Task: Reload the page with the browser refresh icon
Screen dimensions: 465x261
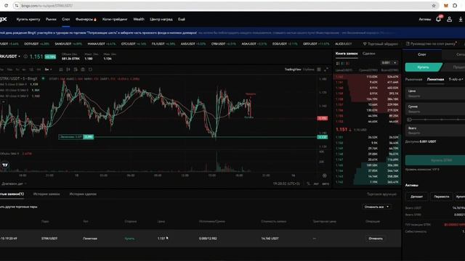Action: pyautogui.click(x=6, y=6)
